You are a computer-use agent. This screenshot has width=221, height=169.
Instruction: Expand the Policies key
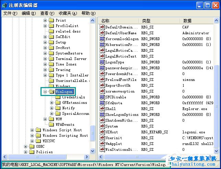(x=25, y=152)
